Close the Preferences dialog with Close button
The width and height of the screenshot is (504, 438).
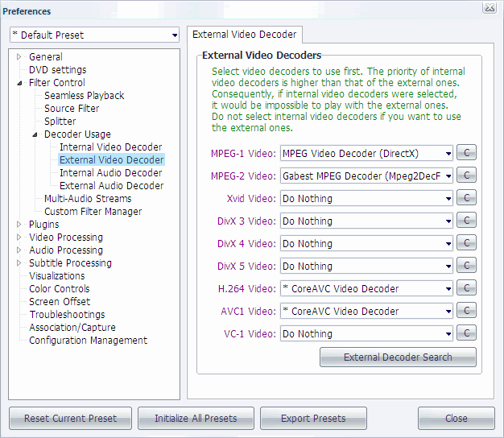[x=456, y=418]
